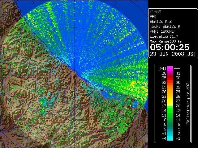Screen dimensions: 198x148
Task: Select the '-4' legend label at the bottom
Action: tap(164, 138)
